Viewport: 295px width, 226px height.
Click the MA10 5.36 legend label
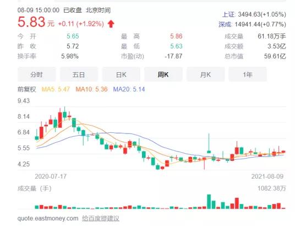pos(91,89)
